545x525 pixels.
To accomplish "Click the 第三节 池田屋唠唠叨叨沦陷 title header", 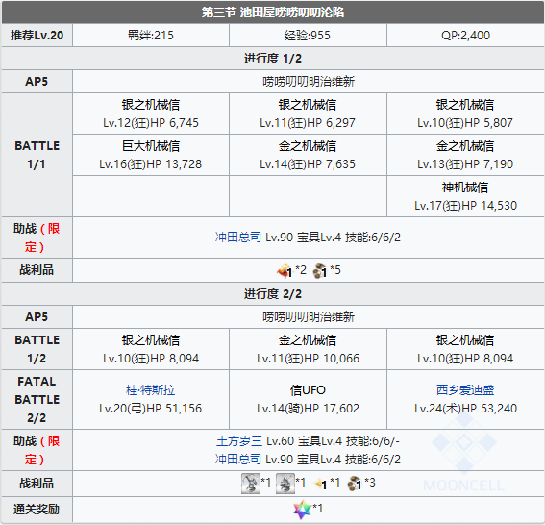I will coord(273,12).
